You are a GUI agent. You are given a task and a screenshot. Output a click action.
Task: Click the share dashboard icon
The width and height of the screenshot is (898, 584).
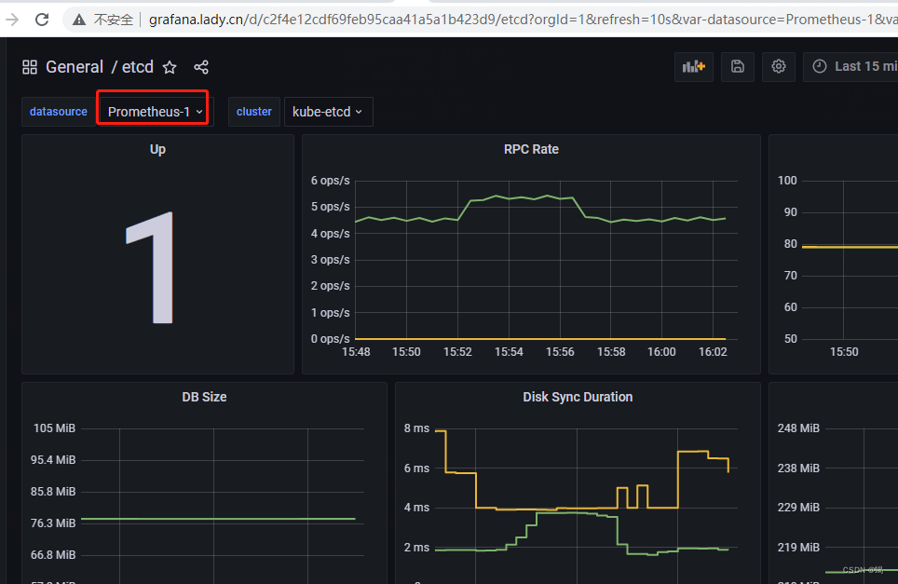201,67
